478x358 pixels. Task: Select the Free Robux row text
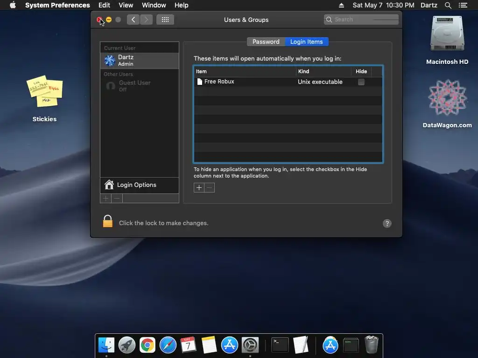click(219, 82)
